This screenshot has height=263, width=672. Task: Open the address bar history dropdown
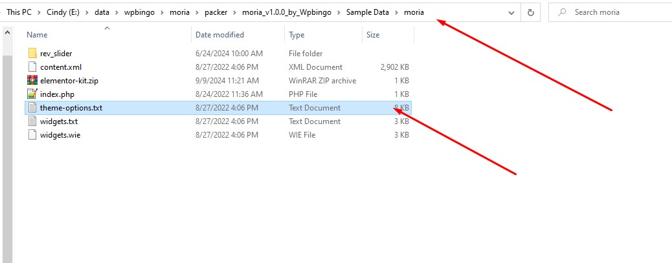click(x=511, y=12)
